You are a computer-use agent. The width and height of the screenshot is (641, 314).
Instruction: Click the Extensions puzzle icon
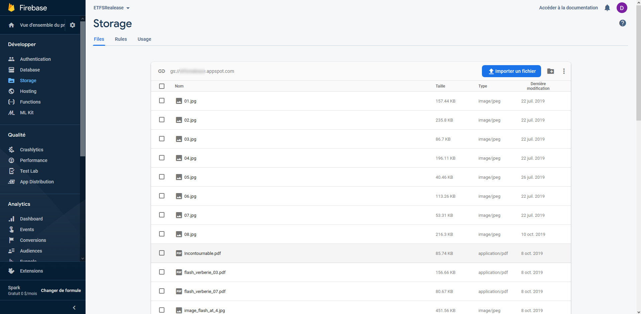pyautogui.click(x=11, y=271)
